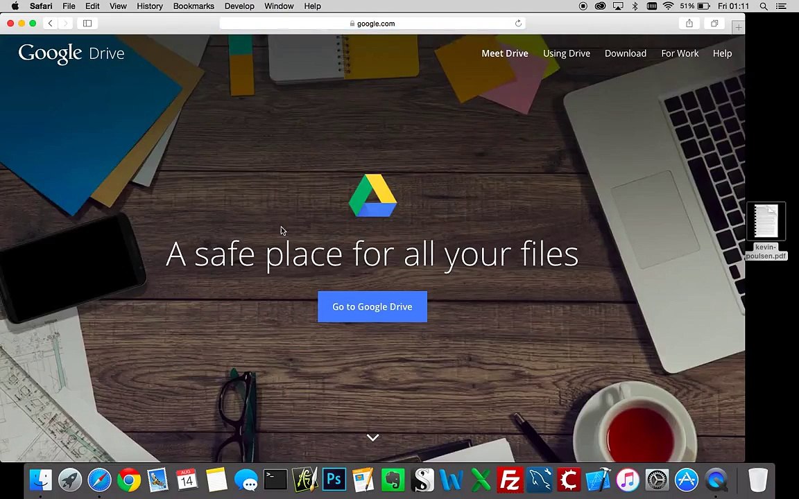Open the Notification Center icon
The image size is (799, 499).
(x=781, y=6)
